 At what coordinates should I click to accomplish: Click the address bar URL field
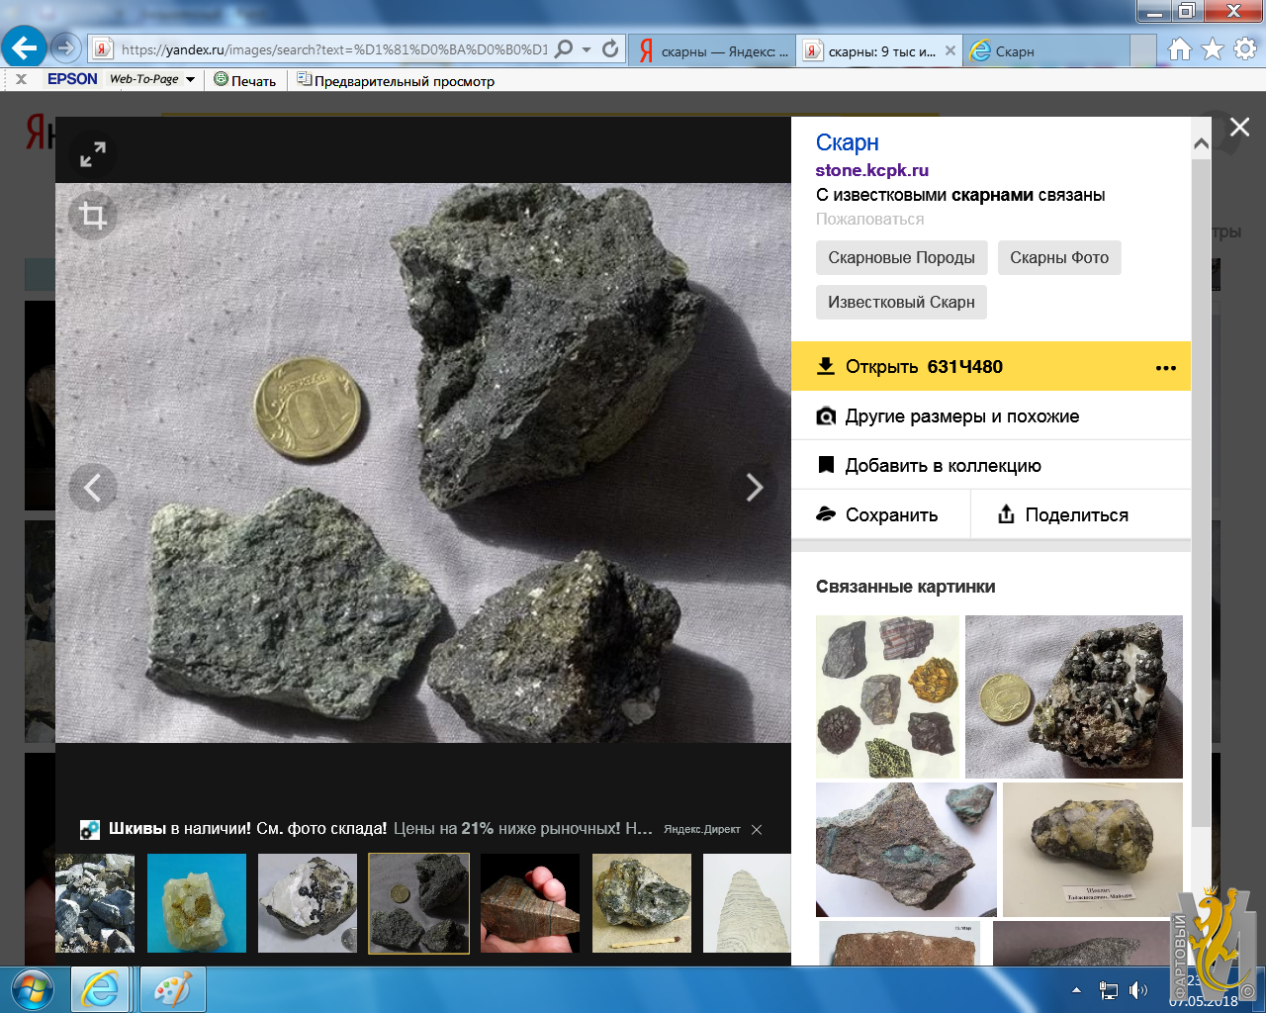333,49
